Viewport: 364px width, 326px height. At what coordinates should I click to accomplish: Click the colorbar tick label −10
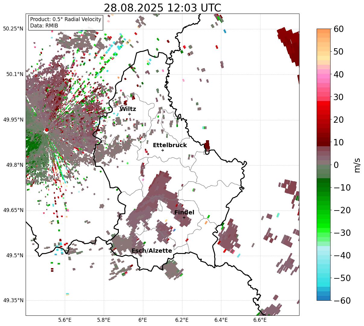pos(342,188)
